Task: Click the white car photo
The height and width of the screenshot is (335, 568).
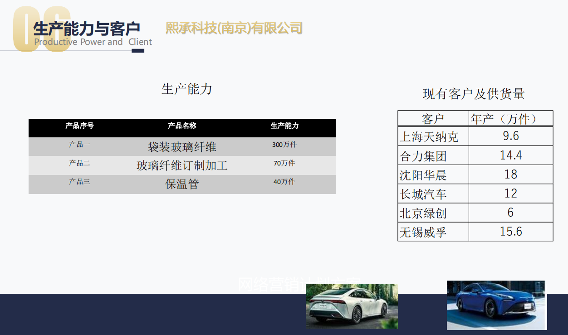Action: pos(352,306)
